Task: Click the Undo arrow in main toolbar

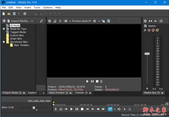Action: (x=46, y=14)
